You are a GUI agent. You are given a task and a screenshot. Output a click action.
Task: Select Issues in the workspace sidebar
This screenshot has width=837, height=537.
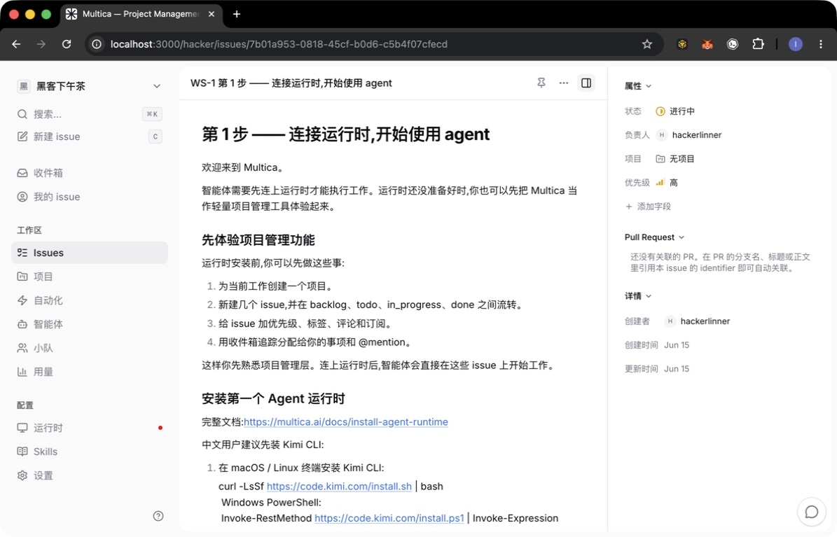pos(90,253)
